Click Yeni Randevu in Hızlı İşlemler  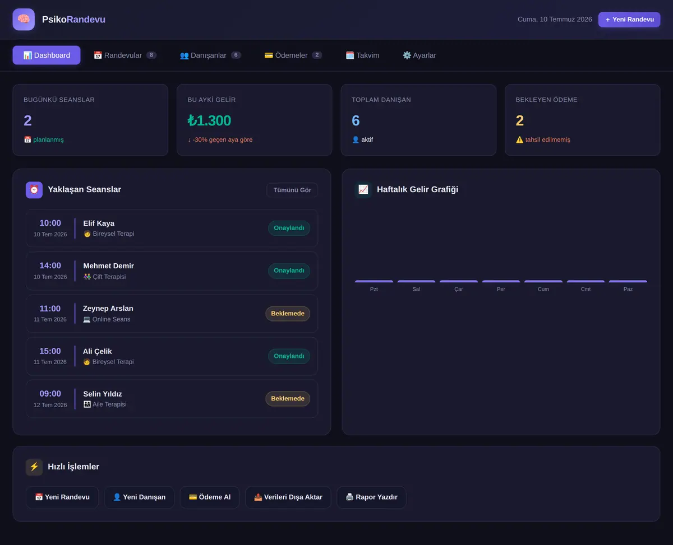coord(62,497)
